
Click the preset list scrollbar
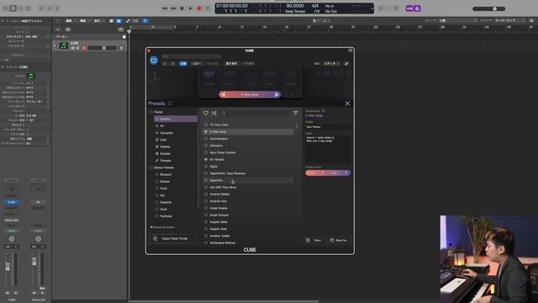point(297,126)
